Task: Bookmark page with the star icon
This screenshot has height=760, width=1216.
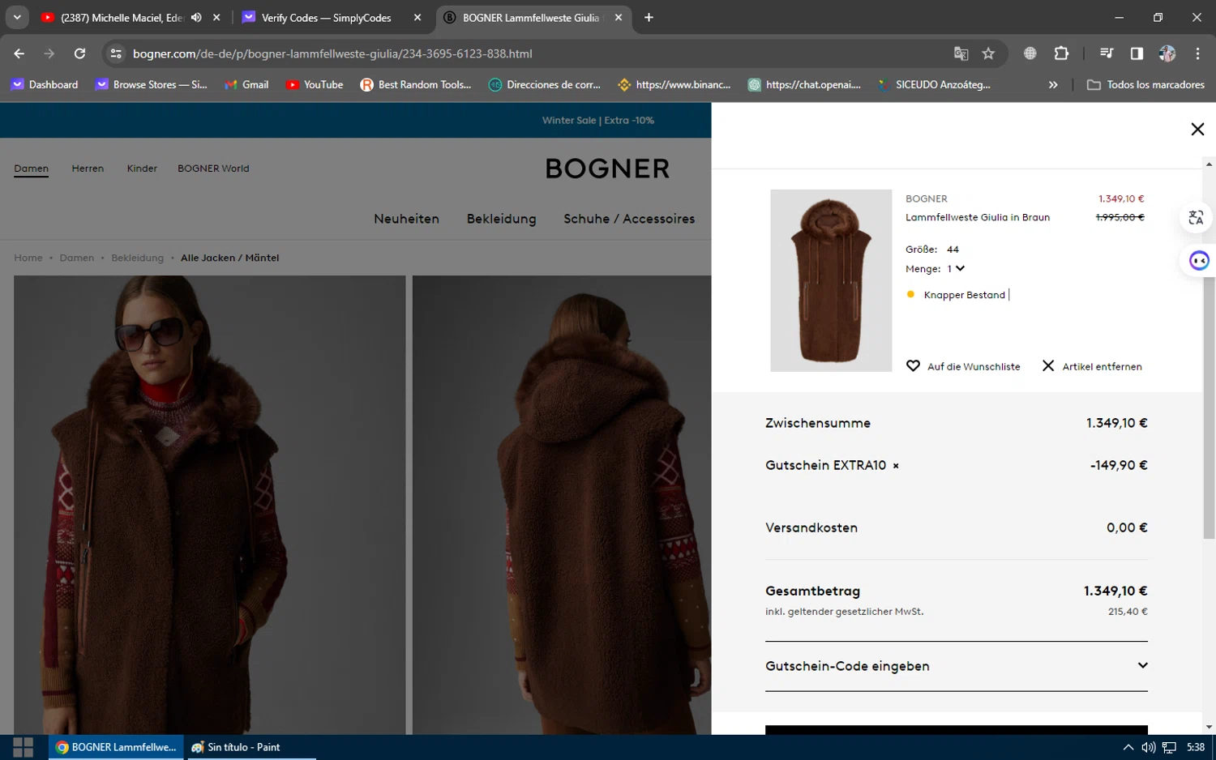Action: pos(988,53)
